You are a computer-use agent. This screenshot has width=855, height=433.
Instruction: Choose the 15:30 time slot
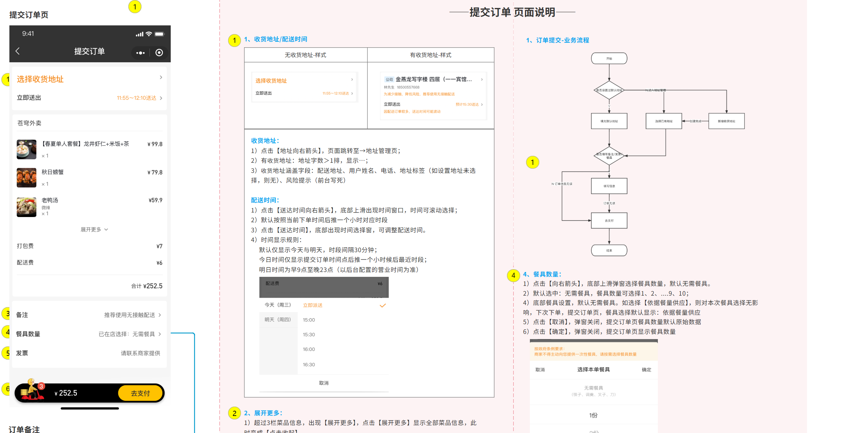pyautogui.click(x=309, y=335)
